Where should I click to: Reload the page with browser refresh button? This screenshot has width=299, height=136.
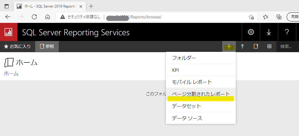(x=34, y=17)
